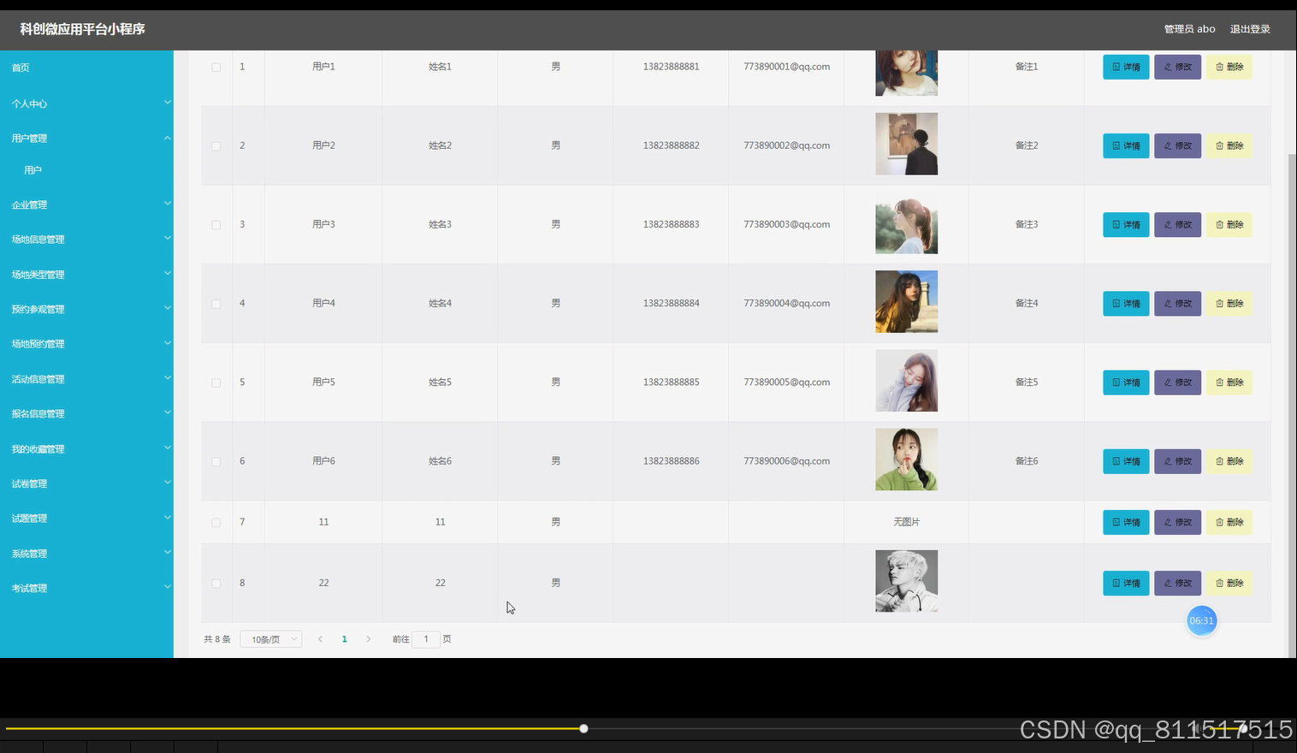This screenshot has height=753, width=1297.
Task: Click the 备注6 remark cell
Action: [x=1026, y=461]
